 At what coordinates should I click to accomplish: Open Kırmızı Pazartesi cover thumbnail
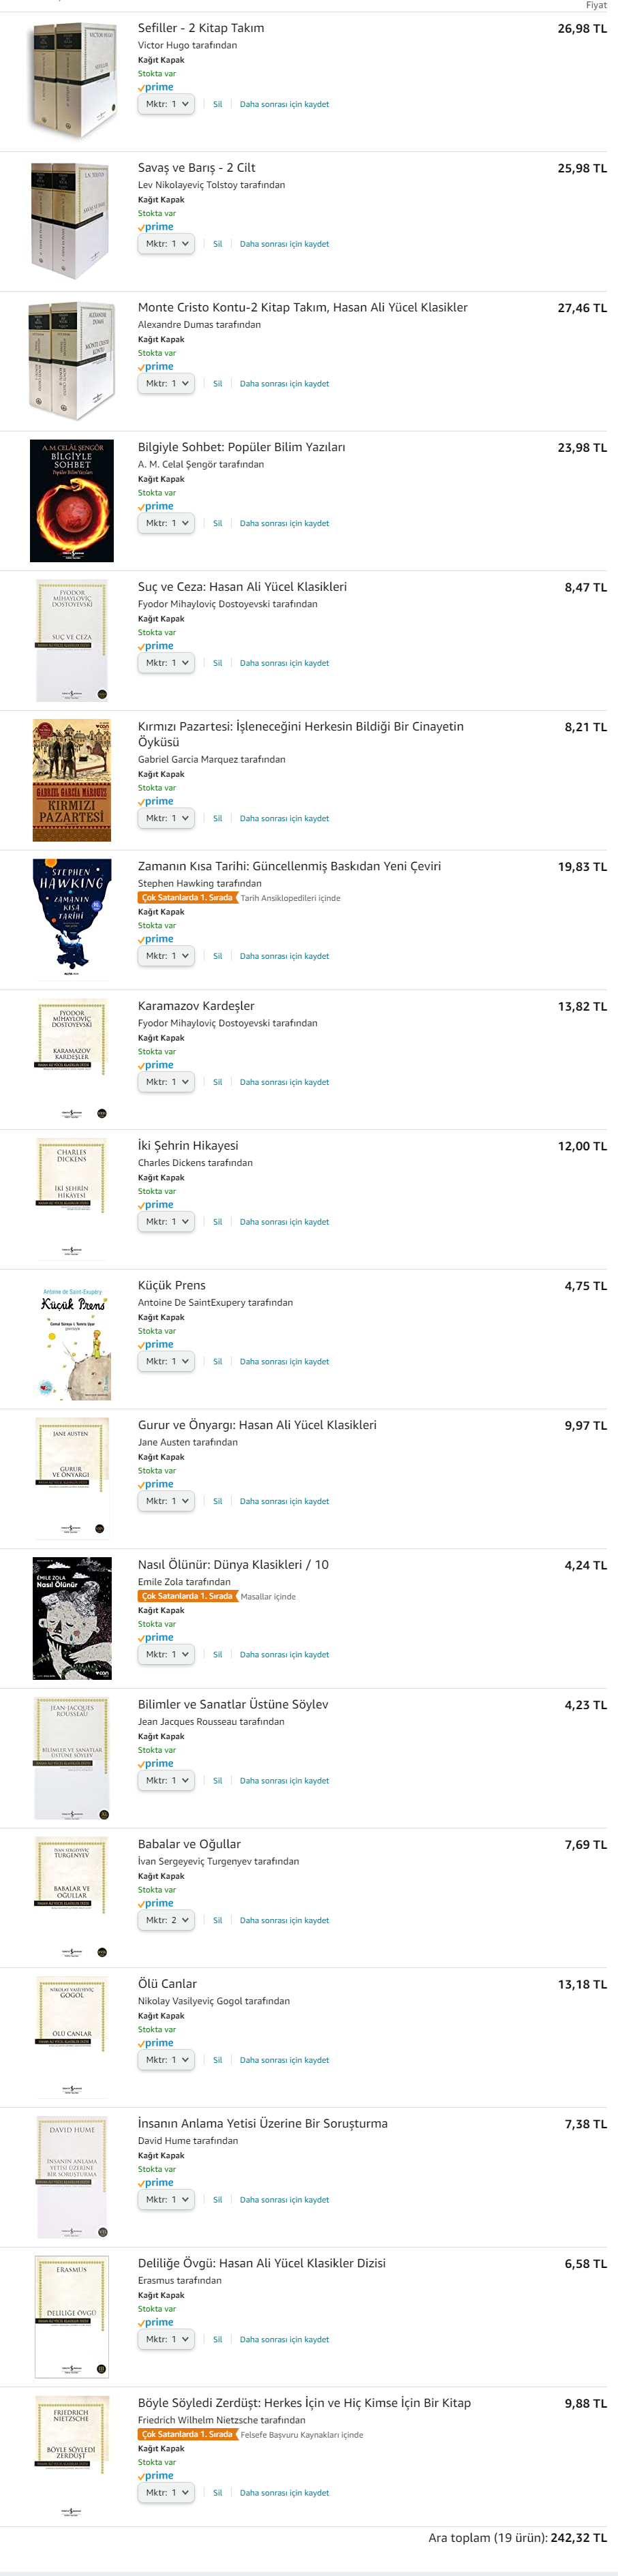click(72, 780)
